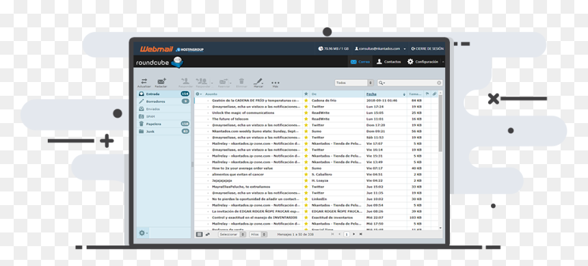Toggle star on EDGAR ROGER ÑOPE PAUCA message
The image size is (588, 266).
306,211
